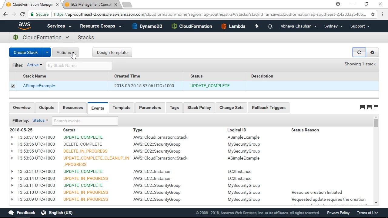
Task: Open the CloudFormation shortcut in the top bar
Action: [x=192, y=26]
